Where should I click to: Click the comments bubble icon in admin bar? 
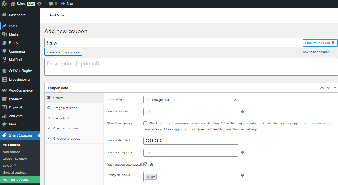pyautogui.click(x=51, y=4)
